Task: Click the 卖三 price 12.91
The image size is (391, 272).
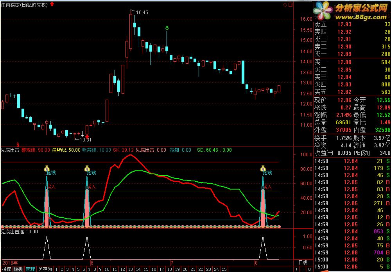Action: pos(344,39)
